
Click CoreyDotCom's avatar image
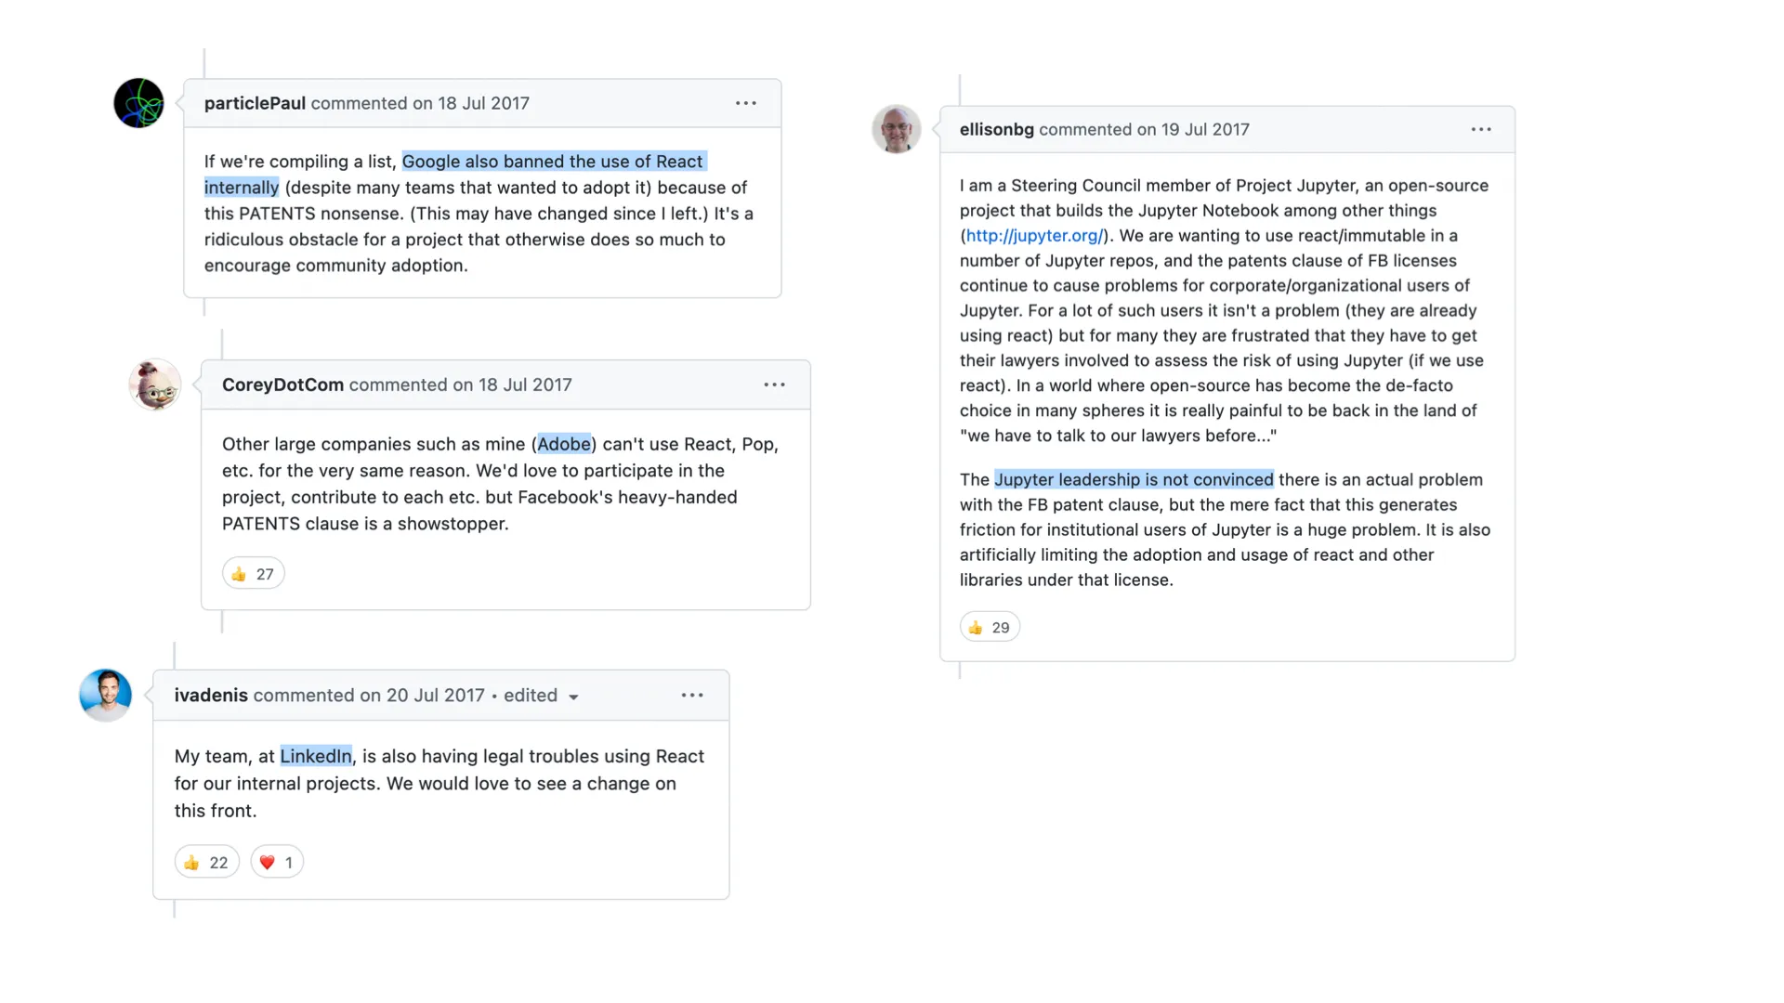pyautogui.click(x=154, y=384)
